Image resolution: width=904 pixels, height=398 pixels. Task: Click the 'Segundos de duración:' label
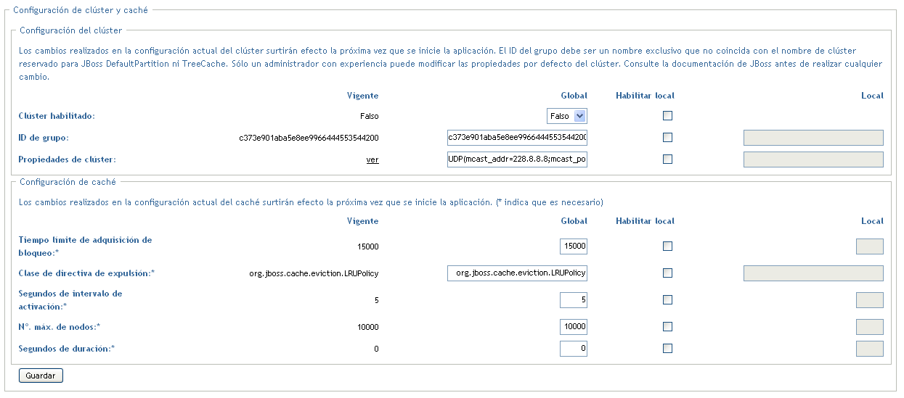pyautogui.click(x=67, y=349)
